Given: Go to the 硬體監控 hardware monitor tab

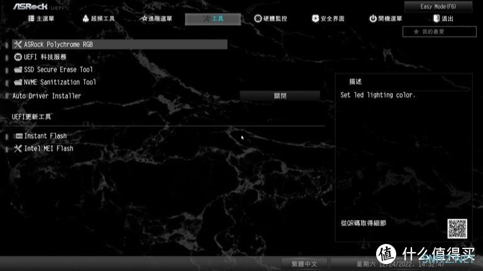Looking at the screenshot, I should 271,19.
